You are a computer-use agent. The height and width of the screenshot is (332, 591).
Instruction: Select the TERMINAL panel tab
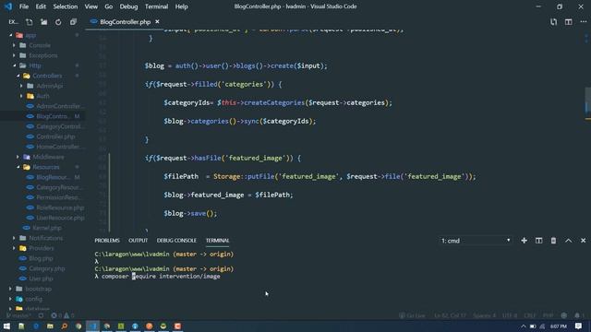pos(218,241)
